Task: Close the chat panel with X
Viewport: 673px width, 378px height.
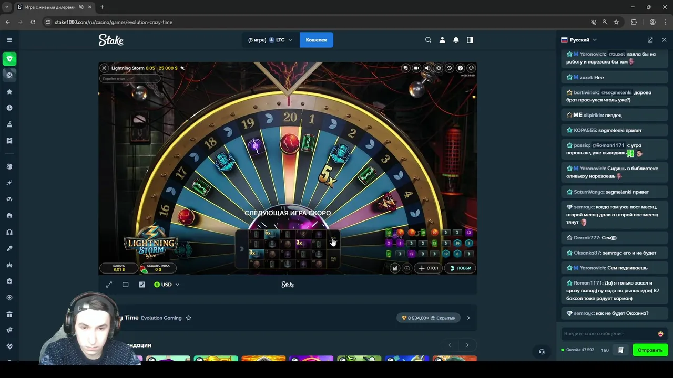Action: pyautogui.click(x=664, y=40)
